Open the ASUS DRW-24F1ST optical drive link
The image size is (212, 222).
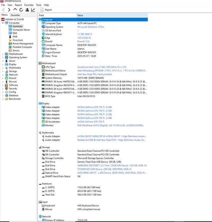click(112, 173)
